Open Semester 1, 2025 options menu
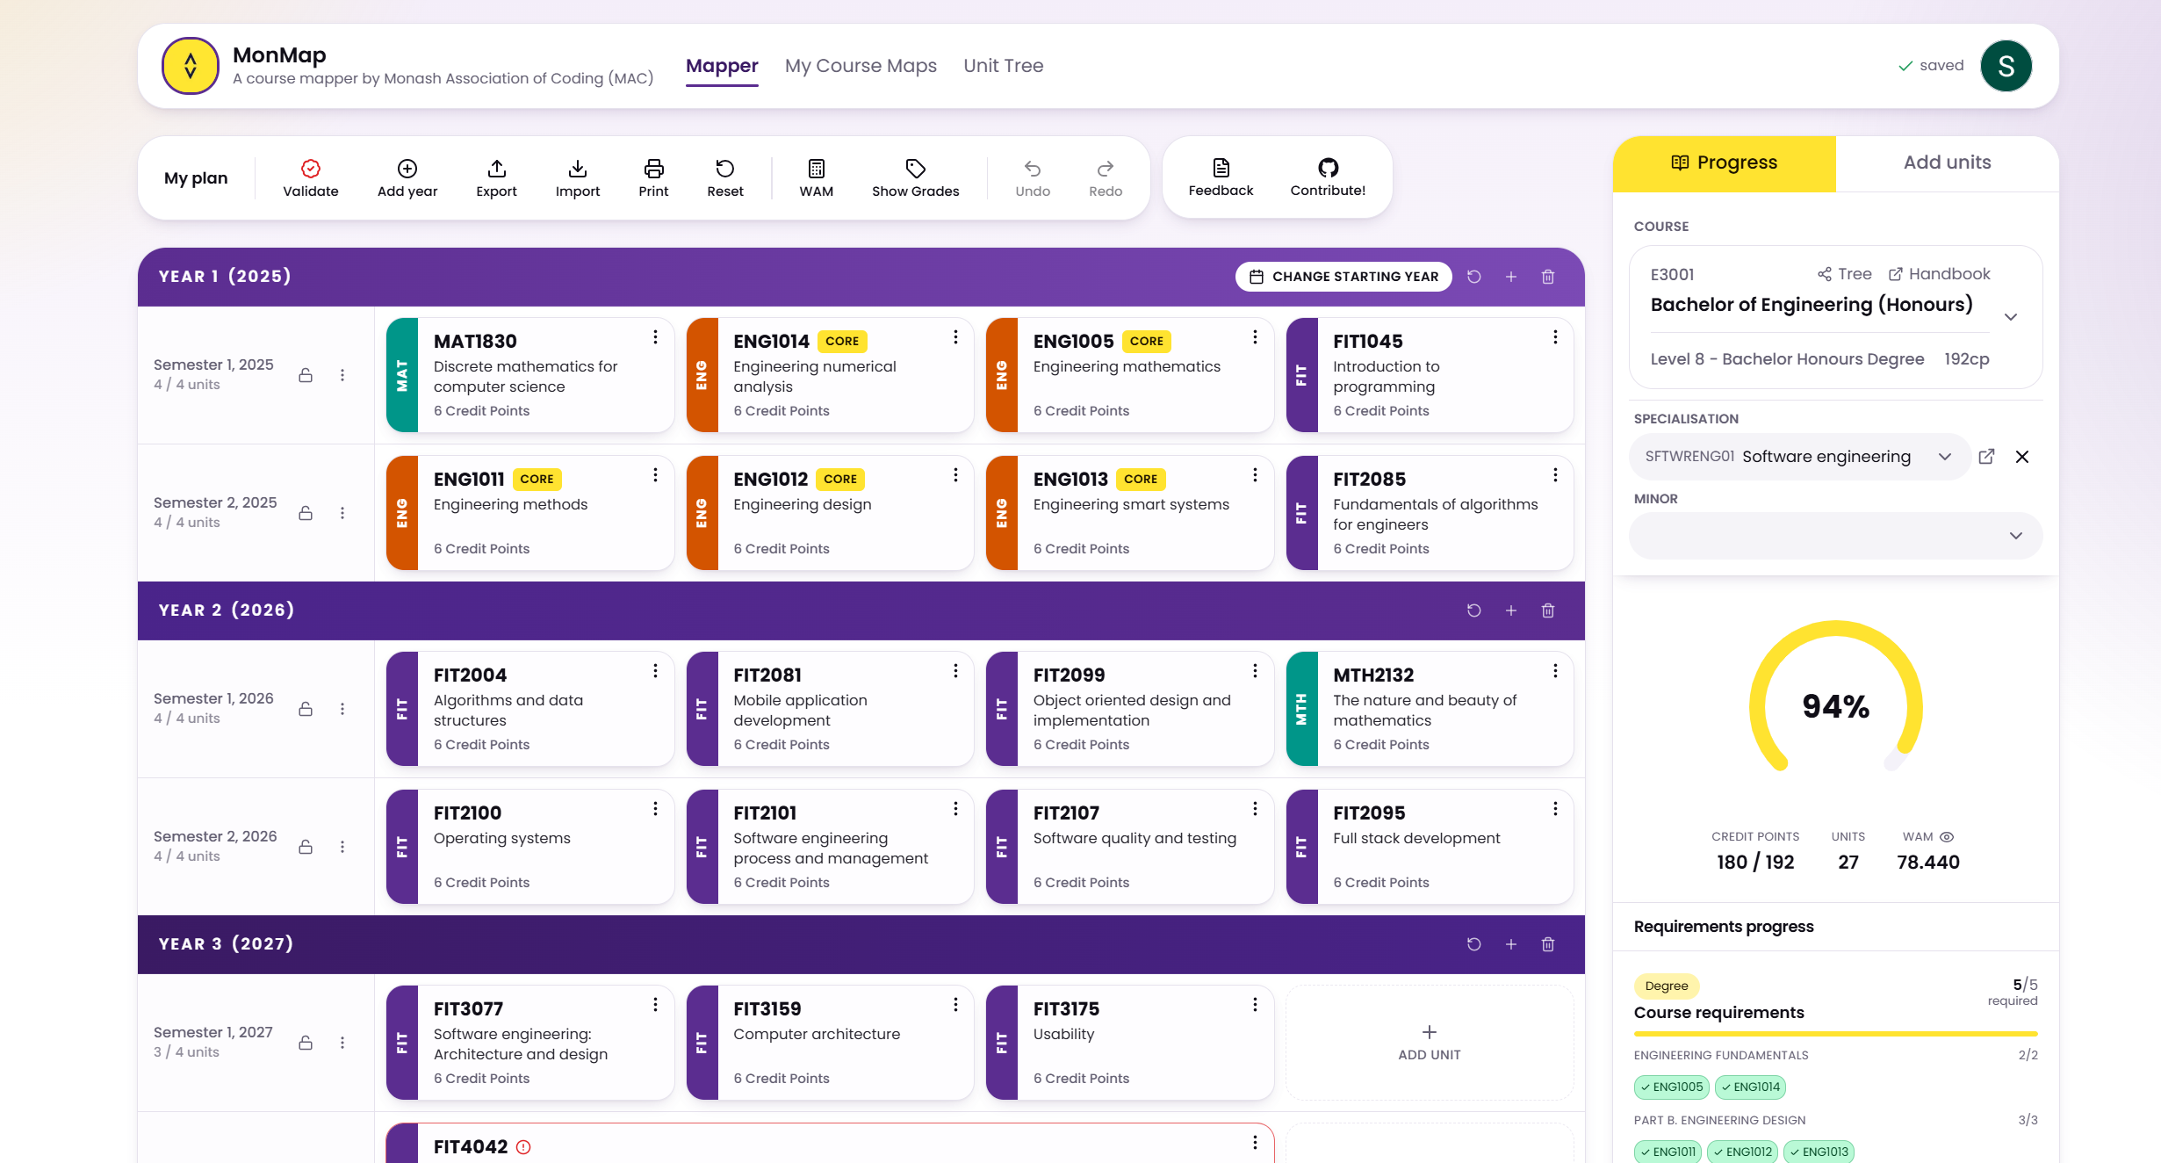The width and height of the screenshot is (2161, 1163). [342, 375]
